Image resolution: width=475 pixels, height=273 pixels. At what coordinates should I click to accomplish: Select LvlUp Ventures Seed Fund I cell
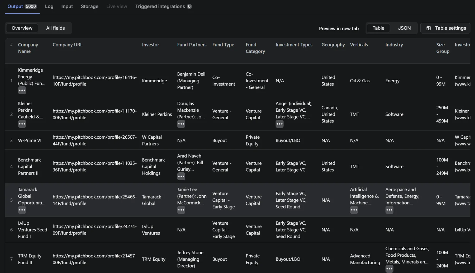pyautogui.click(x=32, y=229)
